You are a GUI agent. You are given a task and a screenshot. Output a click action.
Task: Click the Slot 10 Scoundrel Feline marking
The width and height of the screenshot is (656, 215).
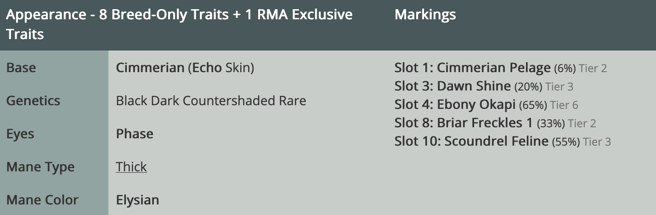pyautogui.click(x=471, y=141)
